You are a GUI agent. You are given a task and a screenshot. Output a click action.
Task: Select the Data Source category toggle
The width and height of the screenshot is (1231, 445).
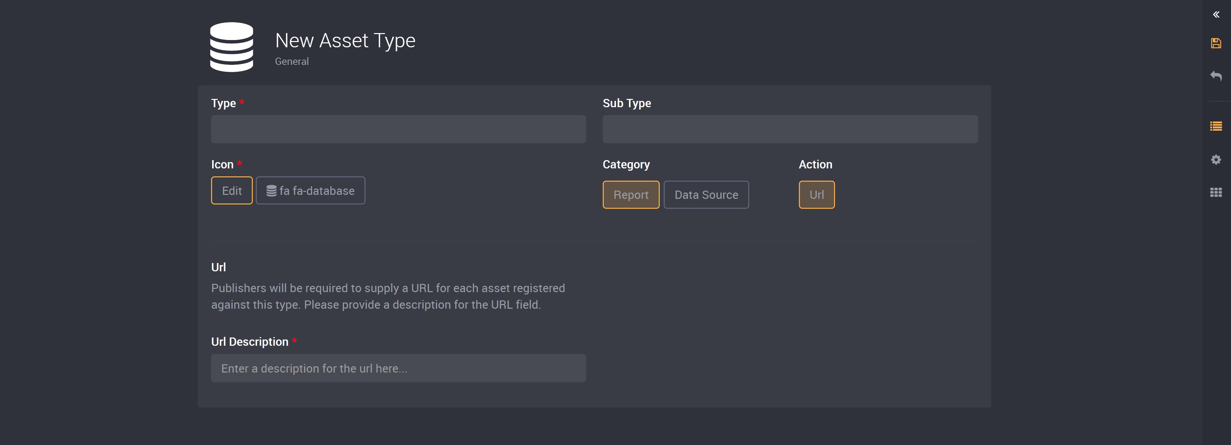(x=706, y=195)
